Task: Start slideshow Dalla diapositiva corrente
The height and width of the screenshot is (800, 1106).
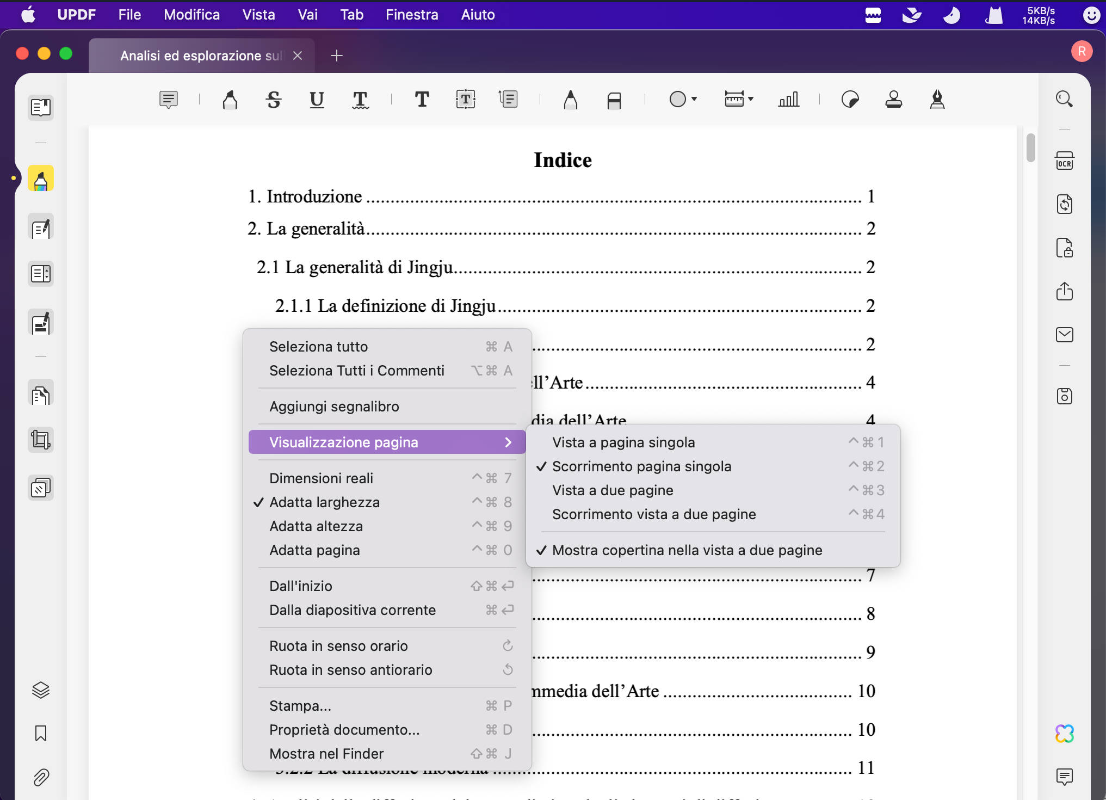Action: click(387, 610)
